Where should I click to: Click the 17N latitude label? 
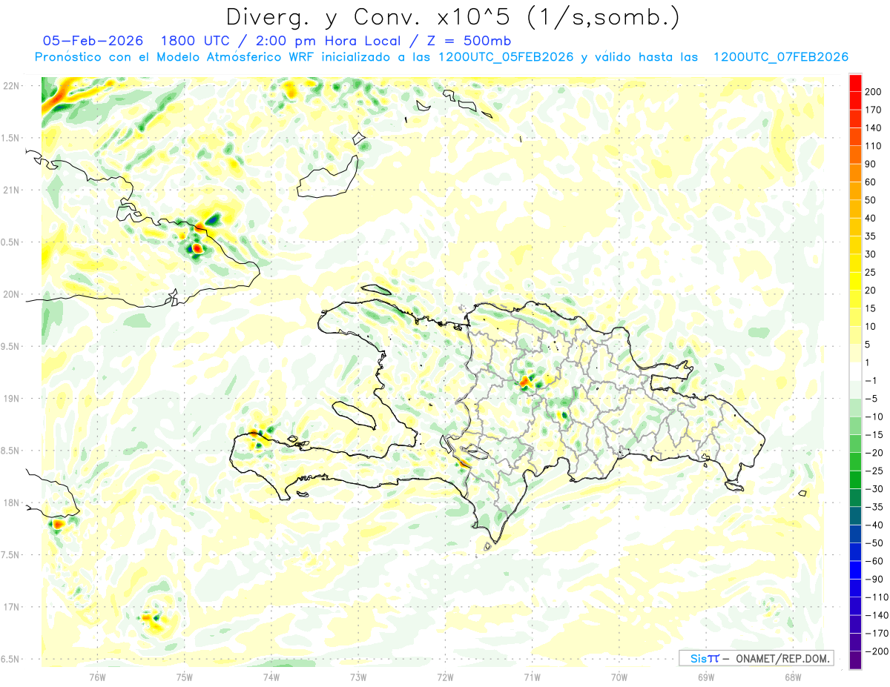click(x=10, y=608)
